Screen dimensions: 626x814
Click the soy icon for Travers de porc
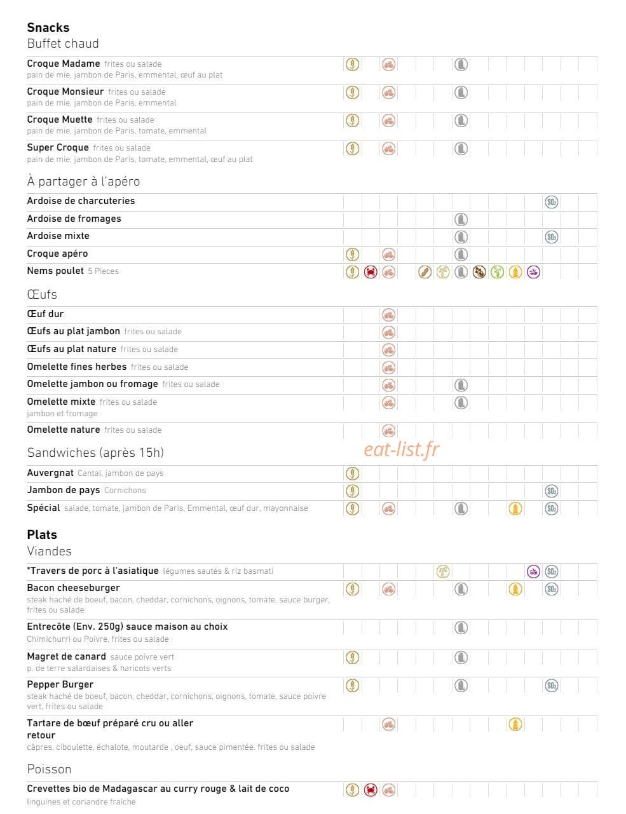pyautogui.click(x=443, y=571)
